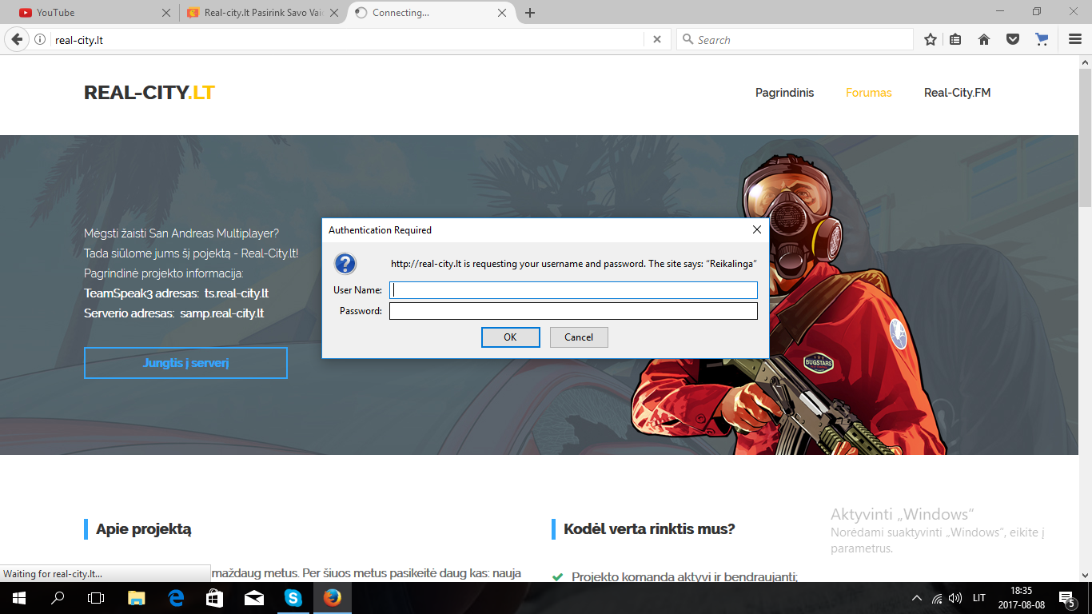
Task: Go to Firefox home page icon
Action: (984, 39)
